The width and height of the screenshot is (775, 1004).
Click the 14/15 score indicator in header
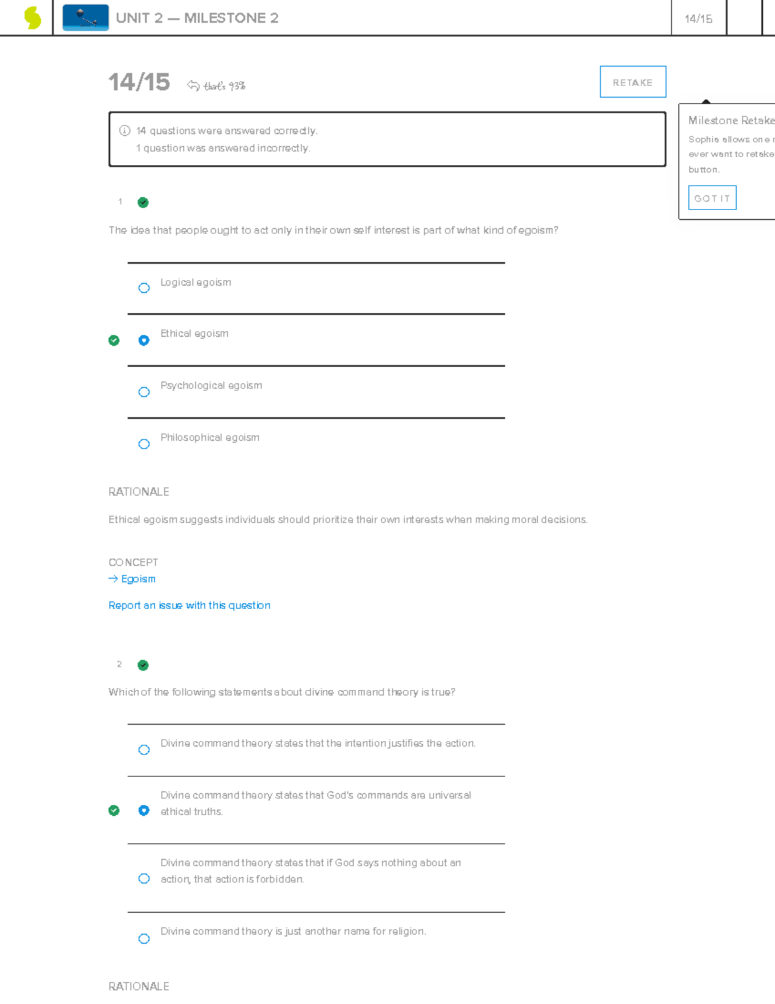pyautogui.click(x=698, y=19)
